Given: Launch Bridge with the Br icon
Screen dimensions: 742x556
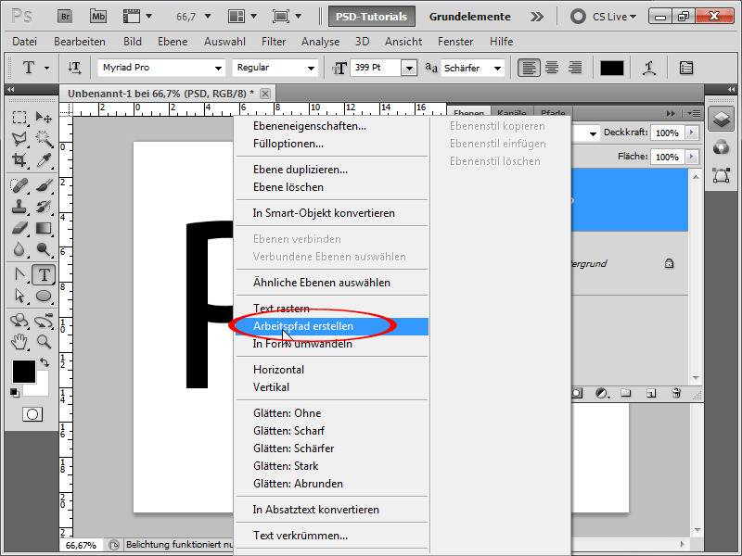Looking at the screenshot, I should tap(65, 17).
